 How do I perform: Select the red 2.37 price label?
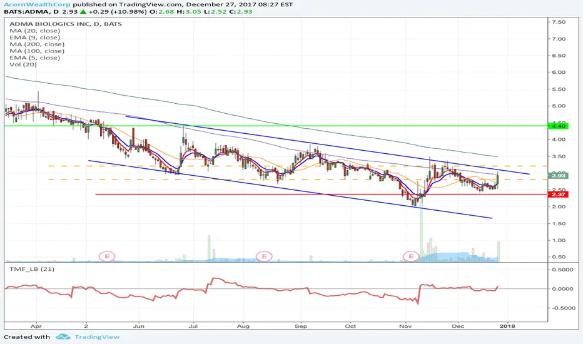point(559,194)
